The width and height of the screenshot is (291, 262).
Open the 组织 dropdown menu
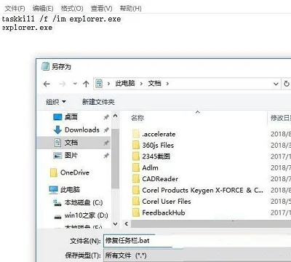click(x=56, y=102)
